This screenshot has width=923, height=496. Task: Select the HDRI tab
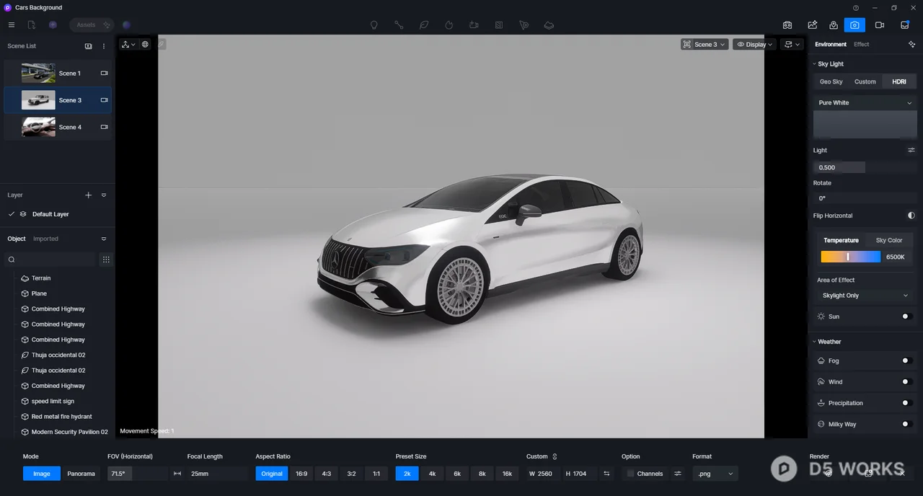coord(899,81)
